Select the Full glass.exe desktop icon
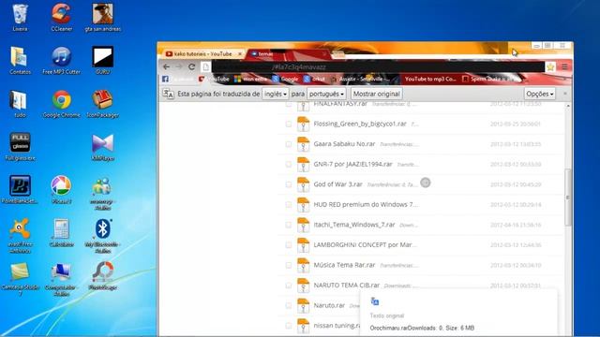The height and width of the screenshot is (337, 600). tap(20, 147)
